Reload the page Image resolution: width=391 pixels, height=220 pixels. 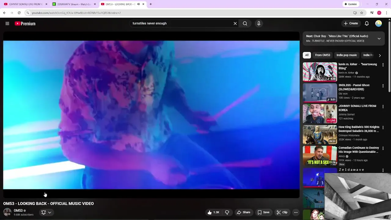pos(19,13)
